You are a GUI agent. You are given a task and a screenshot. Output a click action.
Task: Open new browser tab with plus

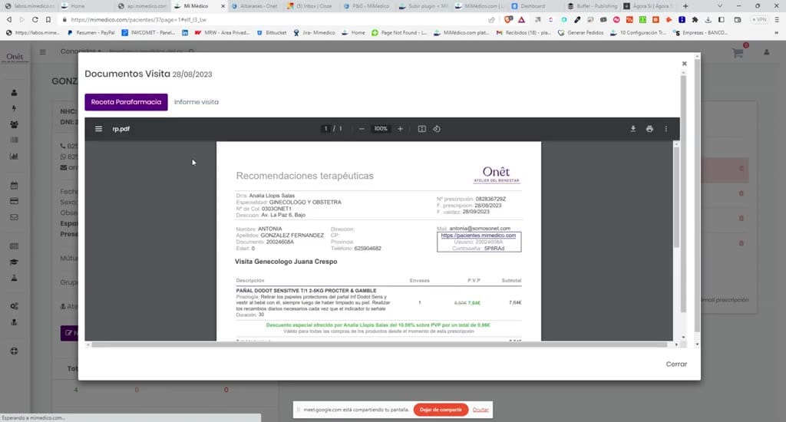(x=685, y=6)
